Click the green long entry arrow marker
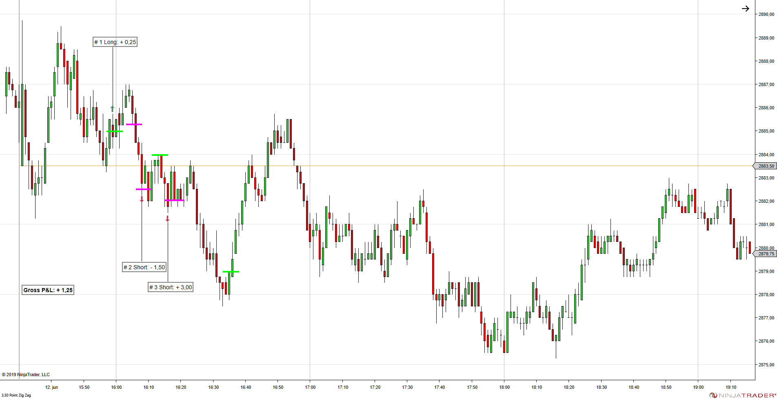 click(113, 109)
